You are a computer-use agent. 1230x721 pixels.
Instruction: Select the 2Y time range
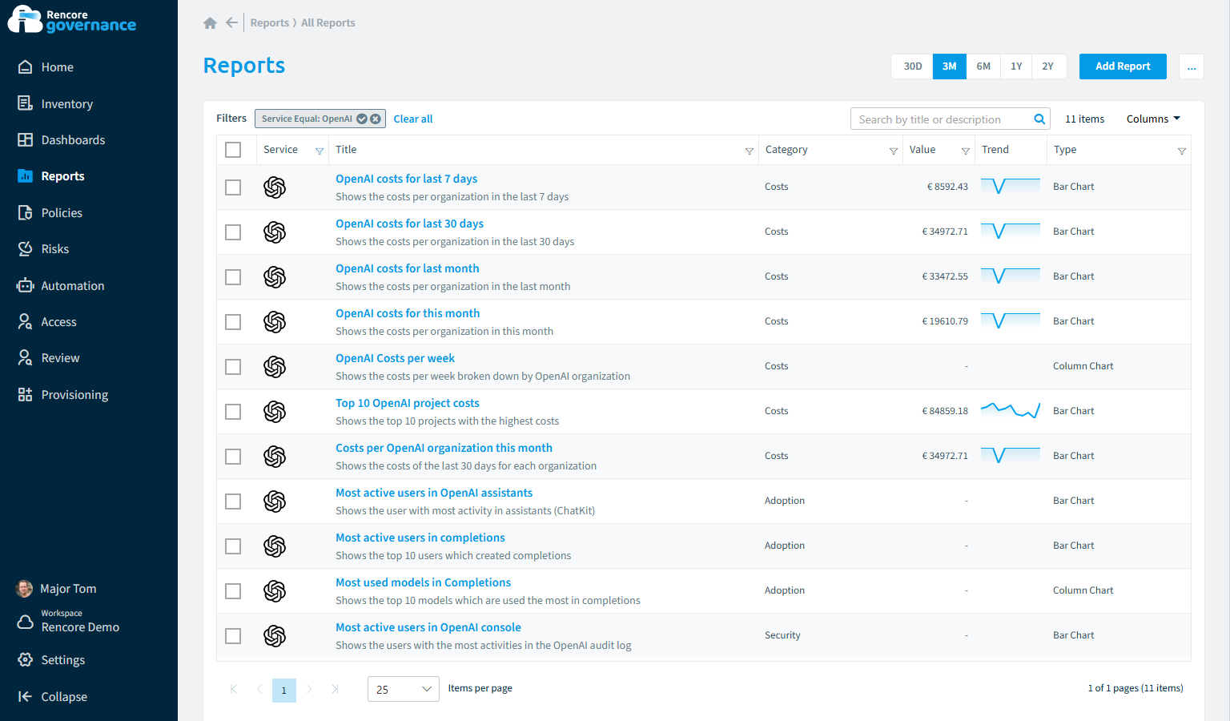(1048, 66)
